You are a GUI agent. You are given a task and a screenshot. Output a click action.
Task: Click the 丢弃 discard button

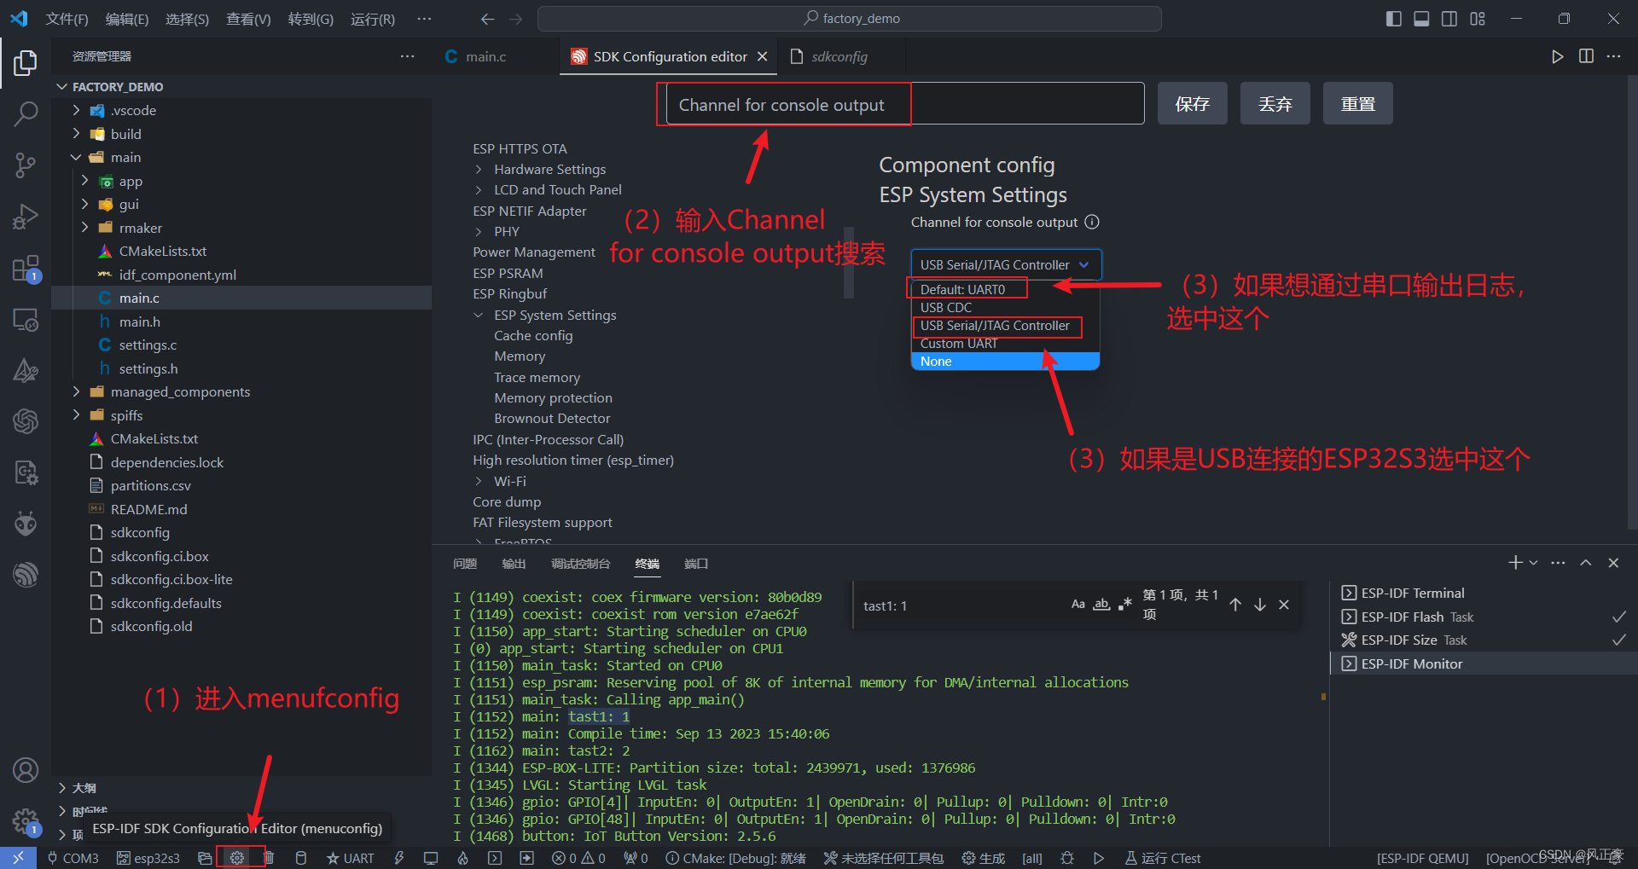1275,103
